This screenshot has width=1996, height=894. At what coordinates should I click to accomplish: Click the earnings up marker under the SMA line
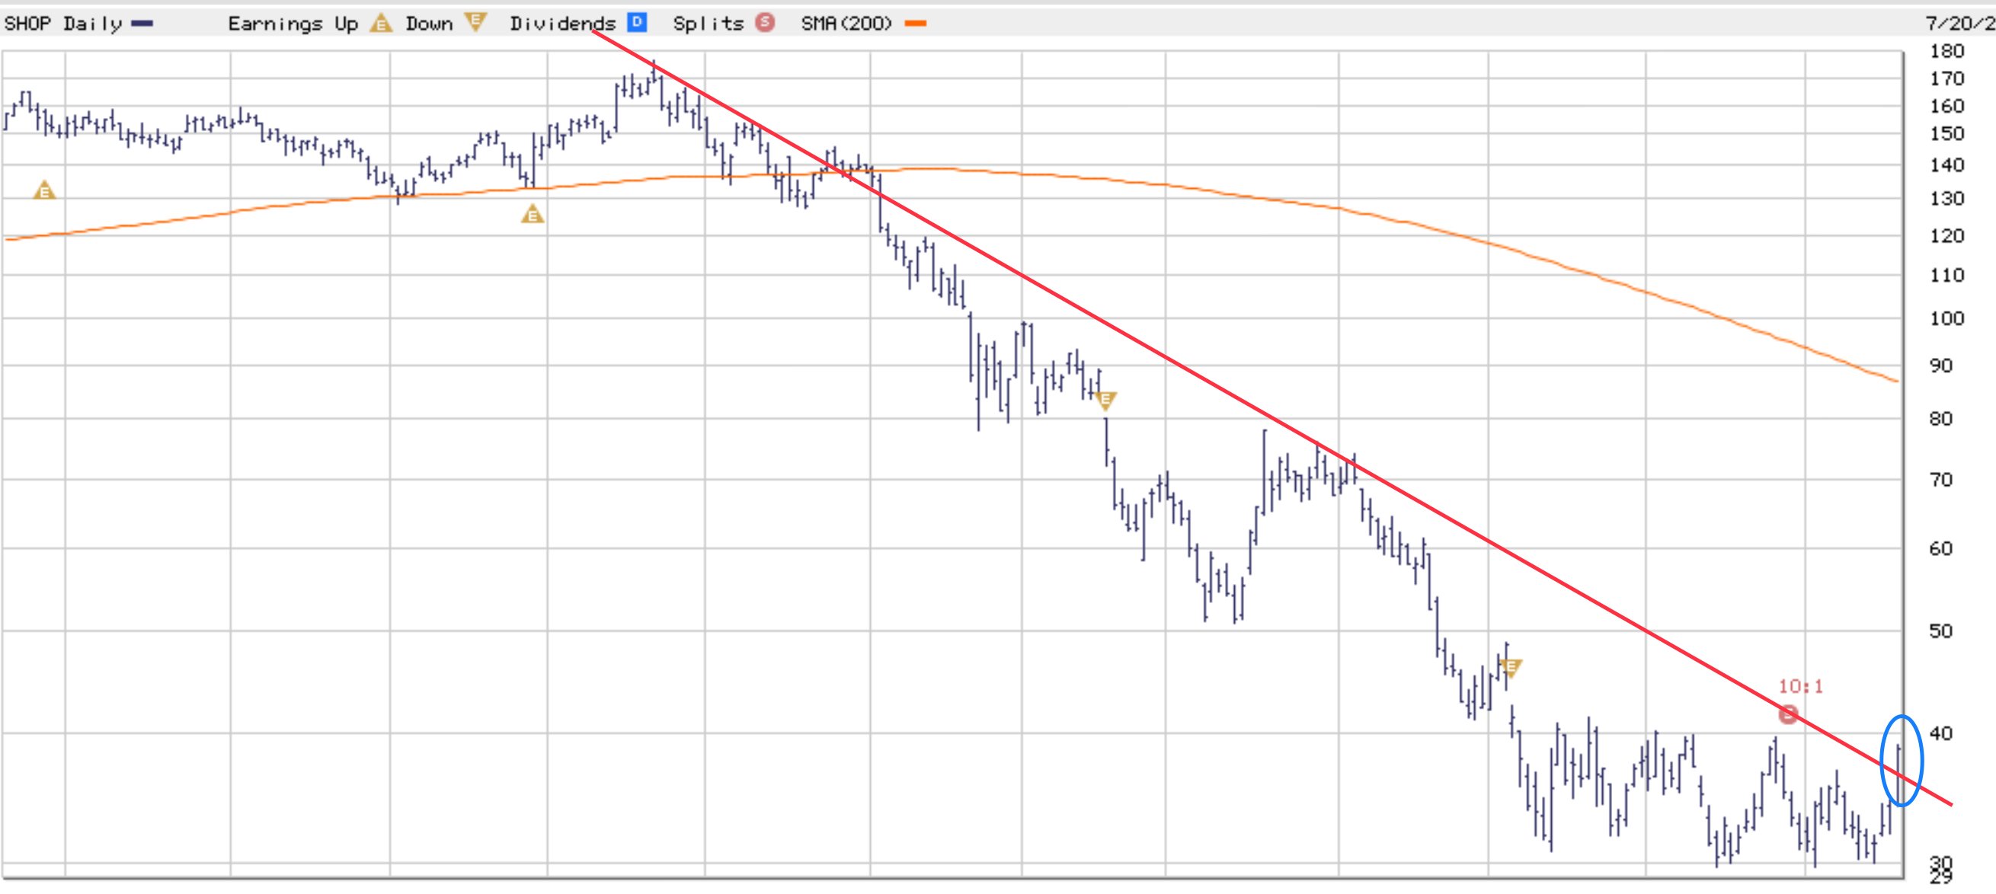tap(533, 214)
